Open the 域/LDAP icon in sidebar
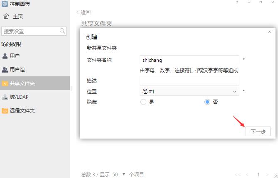 (x=5, y=97)
